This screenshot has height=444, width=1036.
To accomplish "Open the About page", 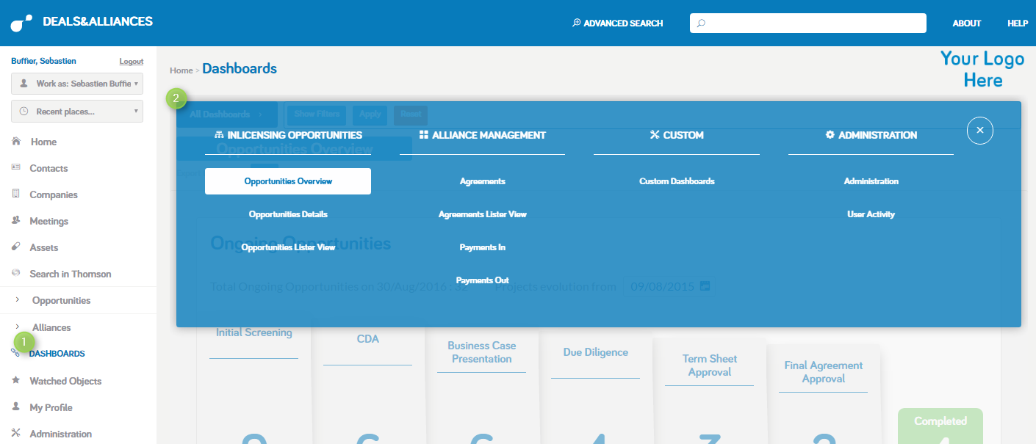I will click(967, 23).
